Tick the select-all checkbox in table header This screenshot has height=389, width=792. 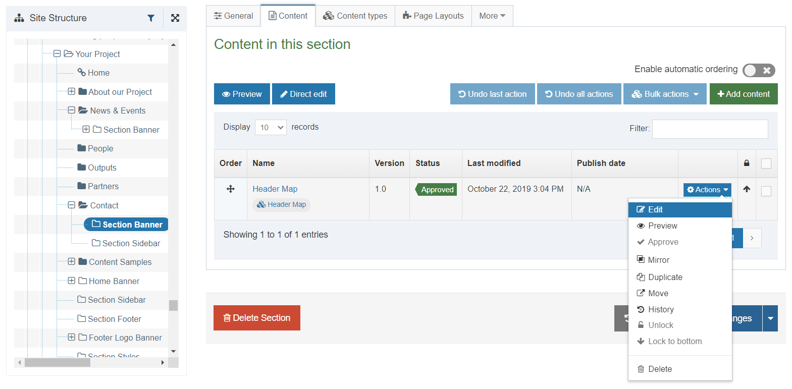pyautogui.click(x=766, y=163)
